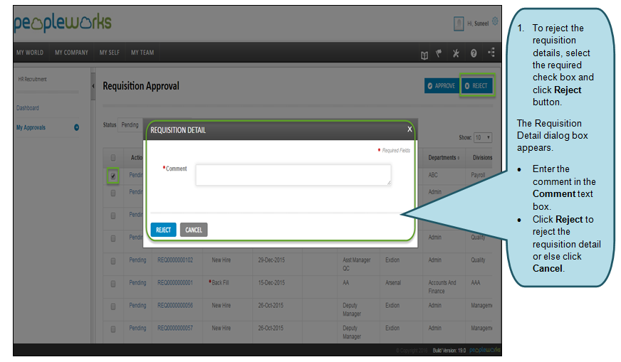621x362 pixels.
Task: Click the peopleworks logo
Action: (63, 23)
